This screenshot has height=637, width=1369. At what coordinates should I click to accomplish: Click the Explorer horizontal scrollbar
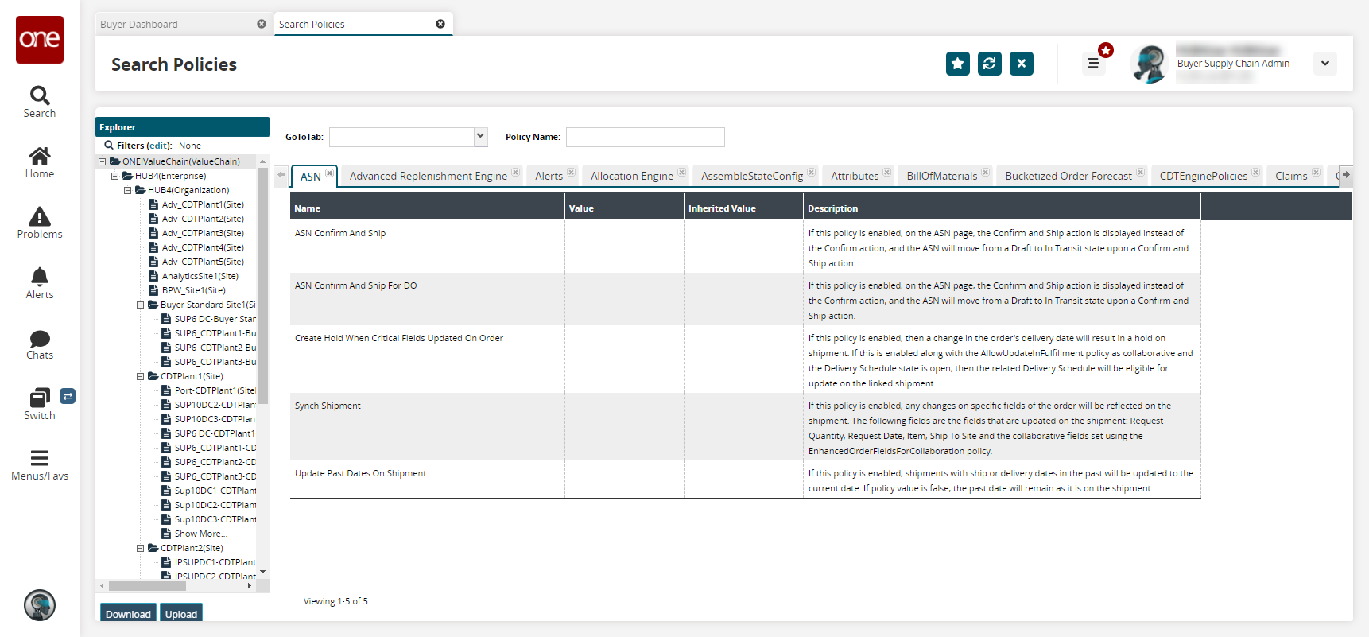point(147,586)
